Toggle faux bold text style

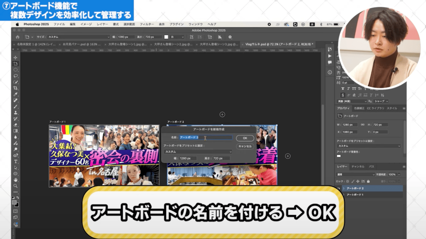pos(343,89)
